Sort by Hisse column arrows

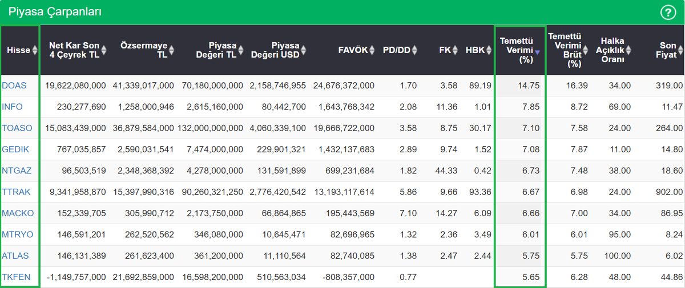35,50
